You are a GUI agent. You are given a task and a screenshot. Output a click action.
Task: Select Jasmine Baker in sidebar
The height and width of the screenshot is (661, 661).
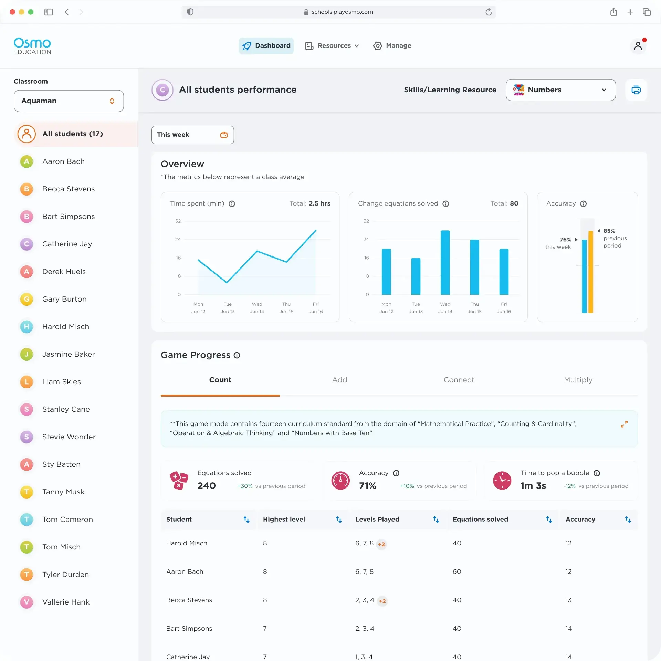[76, 354]
